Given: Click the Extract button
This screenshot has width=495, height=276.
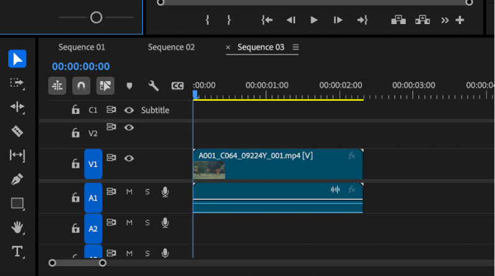Looking at the screenshot, I should point(423,20).
